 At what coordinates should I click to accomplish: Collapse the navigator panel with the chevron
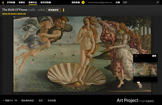point(136,56)
